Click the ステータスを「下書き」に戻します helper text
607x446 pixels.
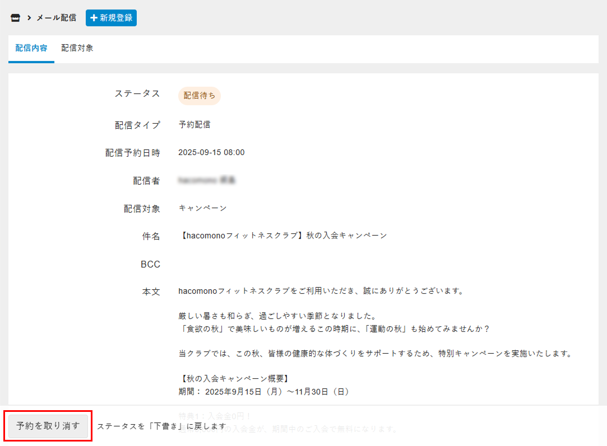[161, 426]
